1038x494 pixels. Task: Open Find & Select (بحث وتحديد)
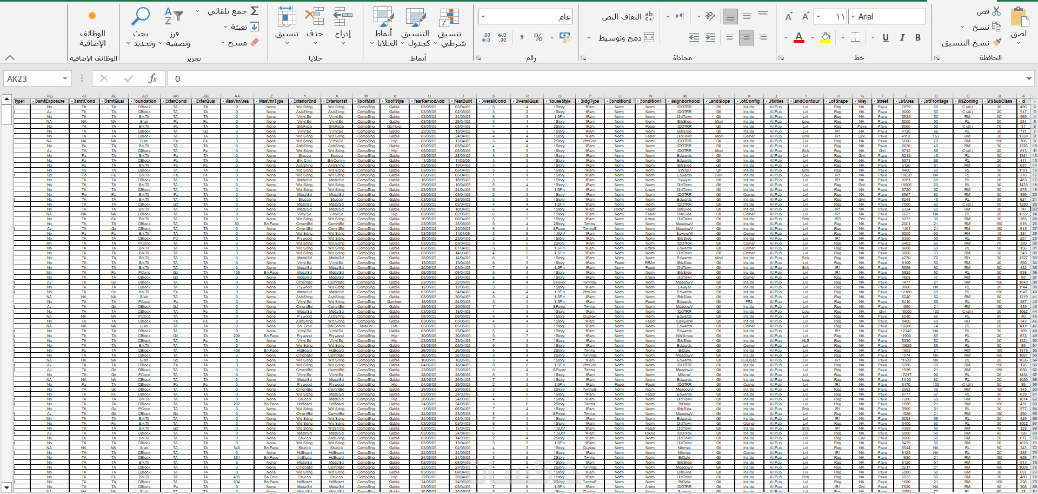[x=141, y=27]
